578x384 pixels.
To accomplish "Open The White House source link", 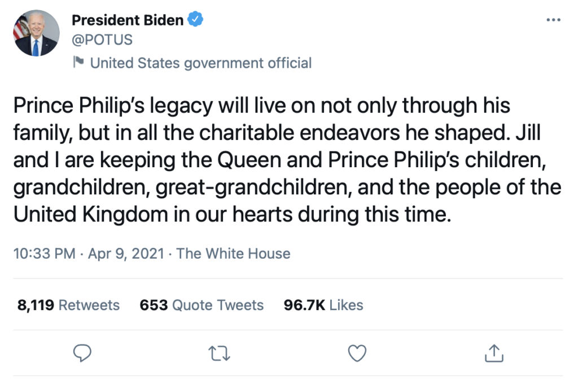I will click(x=233, y=254).
